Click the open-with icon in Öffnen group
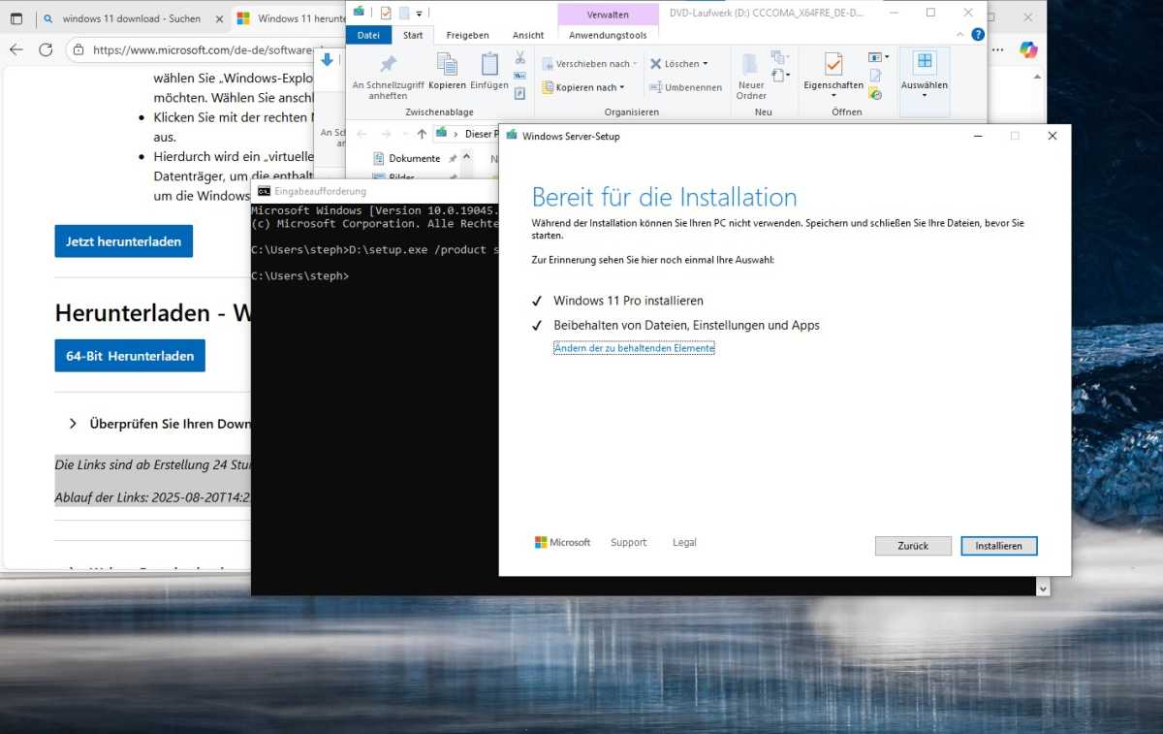The width and height of the screenshot is (1163, 734). pyautogui.click(x=877, y=57)
